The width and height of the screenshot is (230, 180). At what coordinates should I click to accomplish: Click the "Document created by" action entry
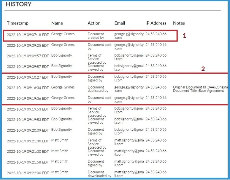pyautogui.click(x=96, y=36)
